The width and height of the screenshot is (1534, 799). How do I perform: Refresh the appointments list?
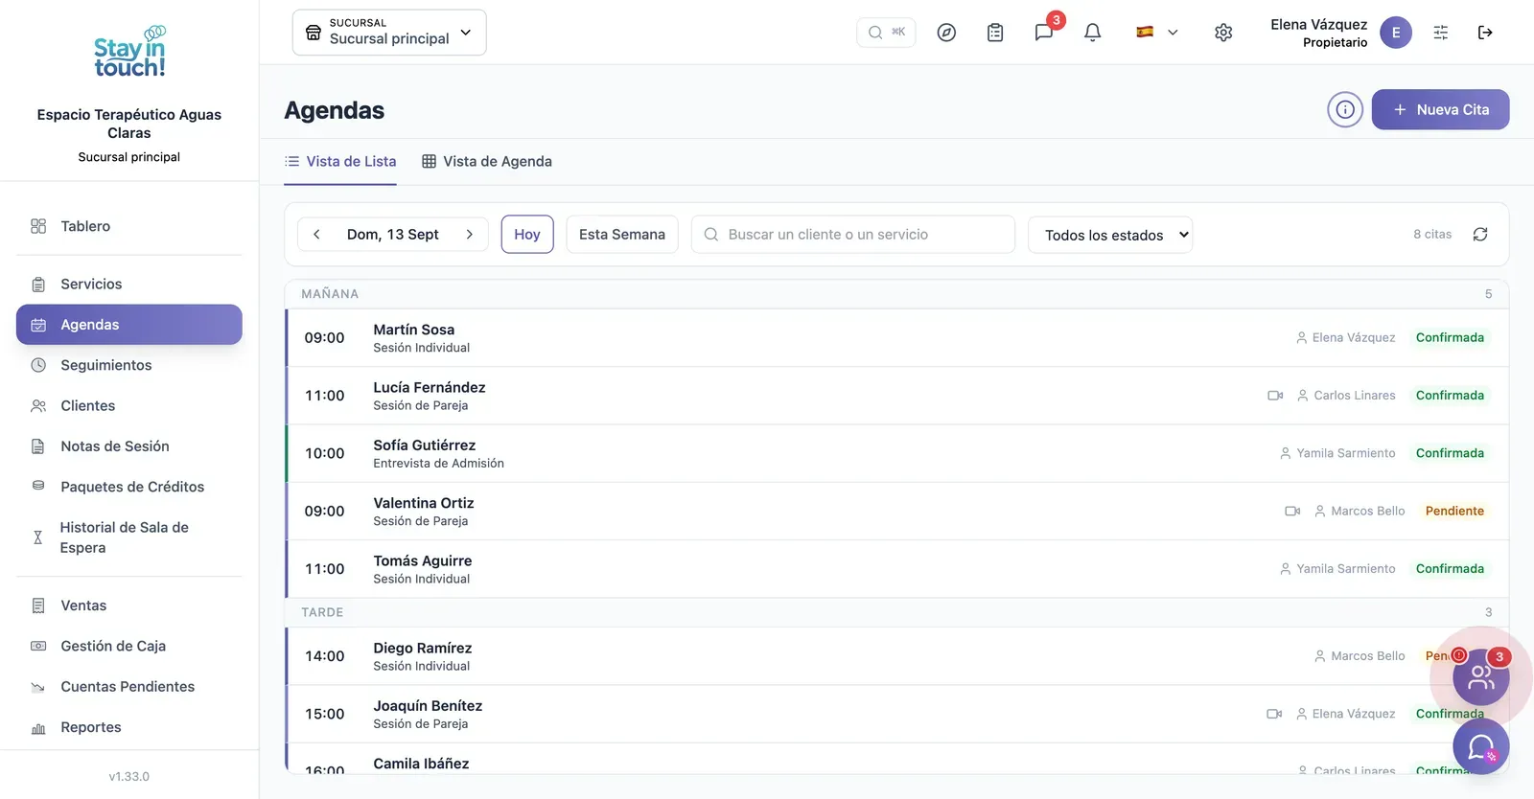pyautogui.click(x=1480, y=235)
